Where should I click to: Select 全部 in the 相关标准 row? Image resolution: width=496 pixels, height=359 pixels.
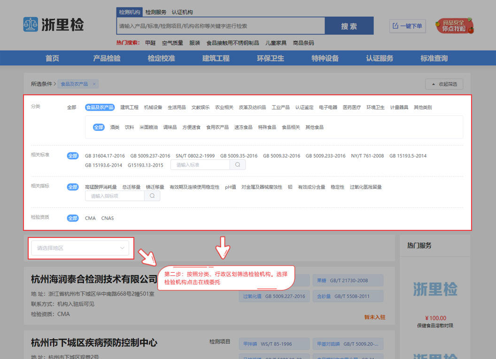tap(73, 156)
